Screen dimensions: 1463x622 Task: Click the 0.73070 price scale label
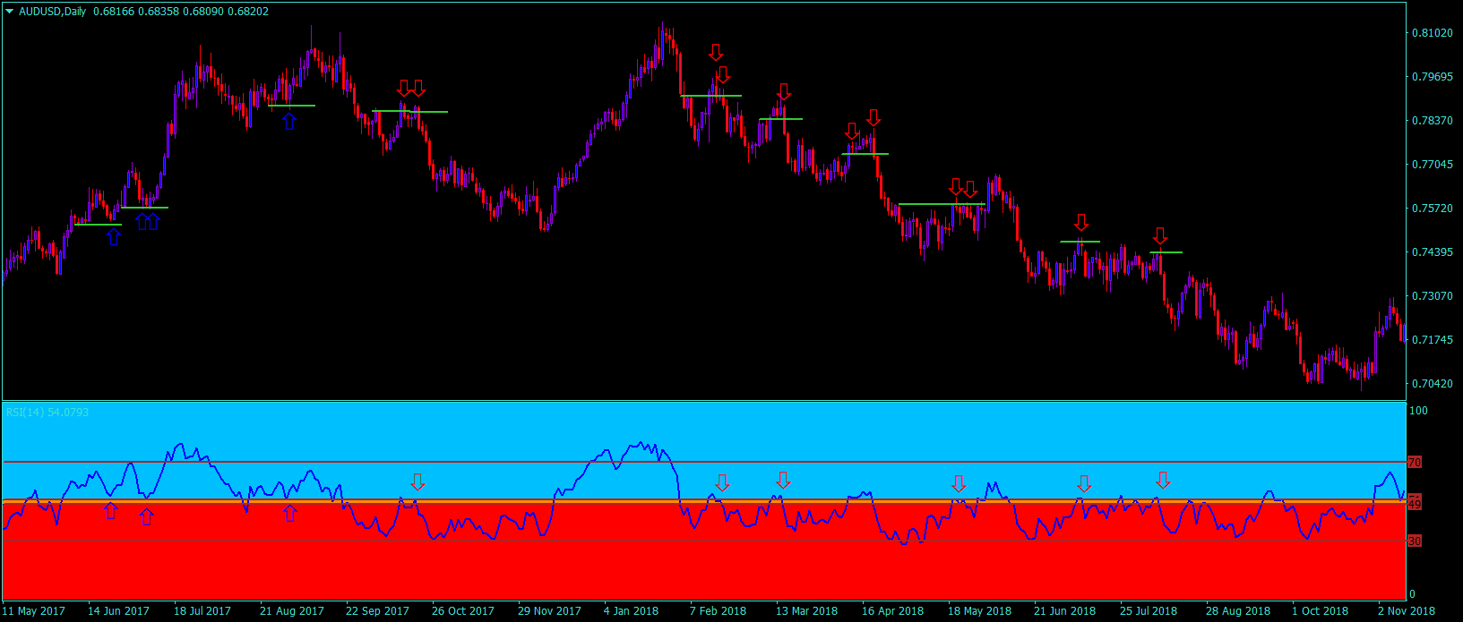coord(1432,296)
